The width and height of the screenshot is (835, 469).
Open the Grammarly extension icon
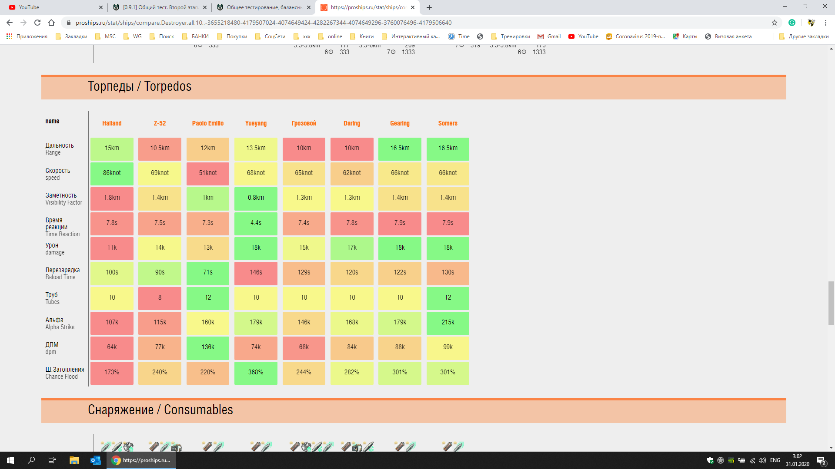click(x=792, y=23)
